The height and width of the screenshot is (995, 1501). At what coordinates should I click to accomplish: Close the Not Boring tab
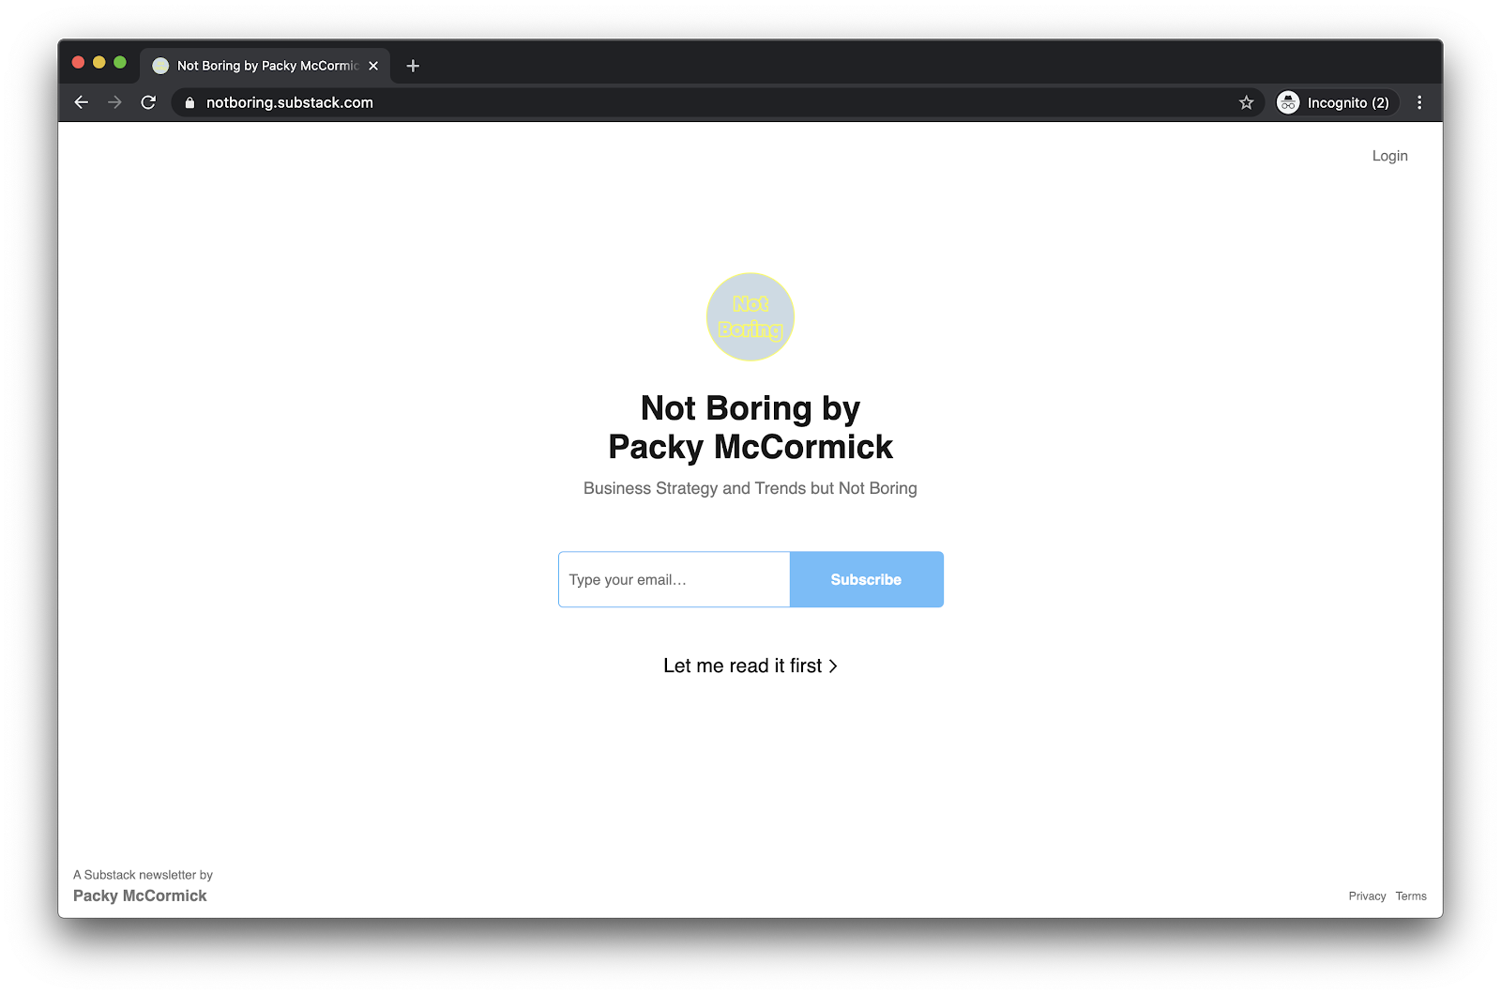(373, 66)
